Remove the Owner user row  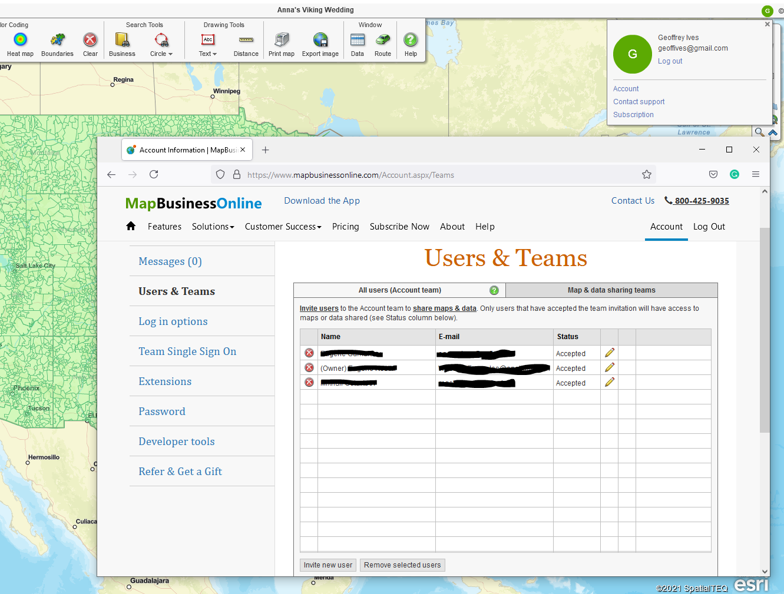pyautogui.click(x=309, y=368)
